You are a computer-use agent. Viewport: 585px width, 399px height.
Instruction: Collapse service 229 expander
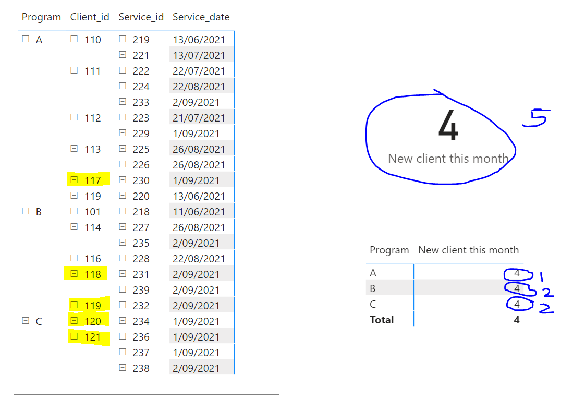click(x=123, y=133)
